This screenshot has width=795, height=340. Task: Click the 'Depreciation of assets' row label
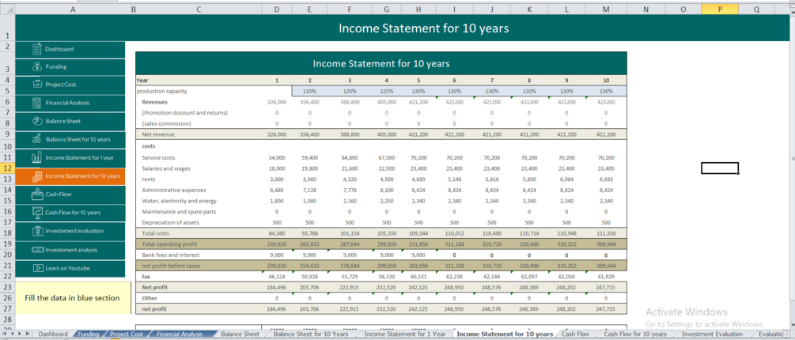click(170, 222)
